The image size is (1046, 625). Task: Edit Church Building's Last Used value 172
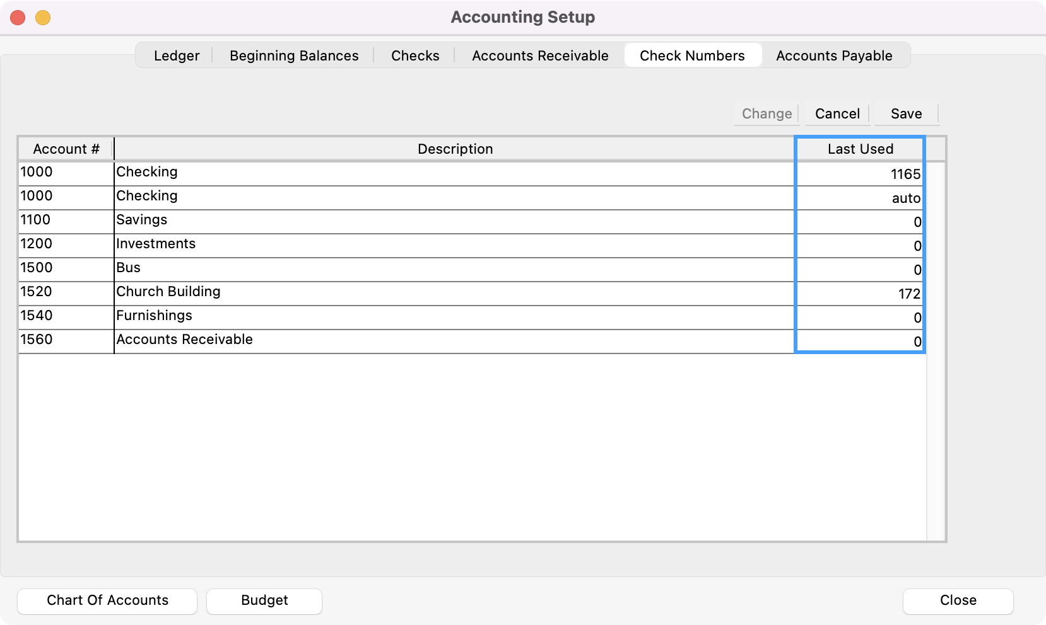[x=860, y=294]
